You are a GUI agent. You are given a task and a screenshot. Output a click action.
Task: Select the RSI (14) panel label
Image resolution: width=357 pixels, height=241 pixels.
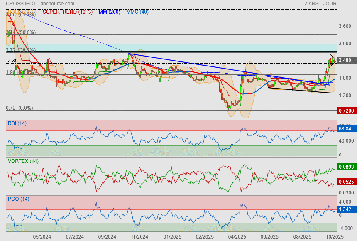point(17,123)
